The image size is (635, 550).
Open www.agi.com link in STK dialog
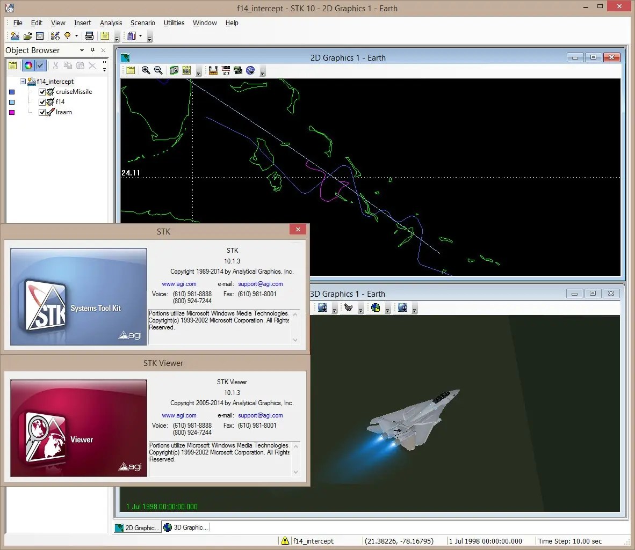click(179, 284)
